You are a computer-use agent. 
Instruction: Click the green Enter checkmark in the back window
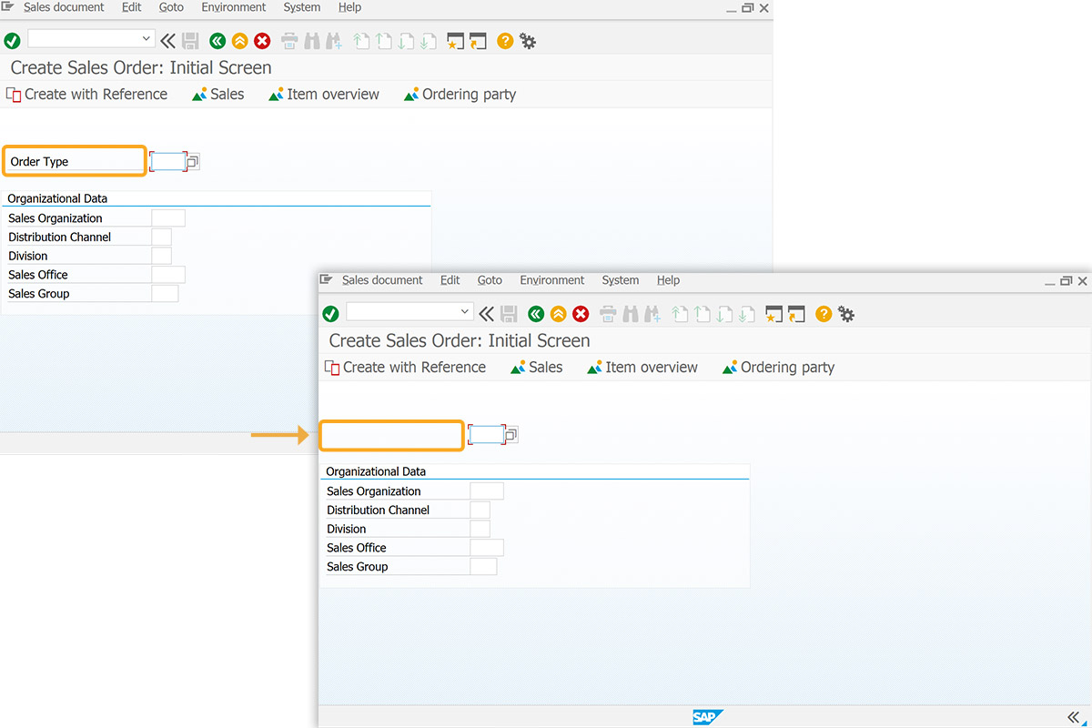pyautogui.click(x=12, y=40)
